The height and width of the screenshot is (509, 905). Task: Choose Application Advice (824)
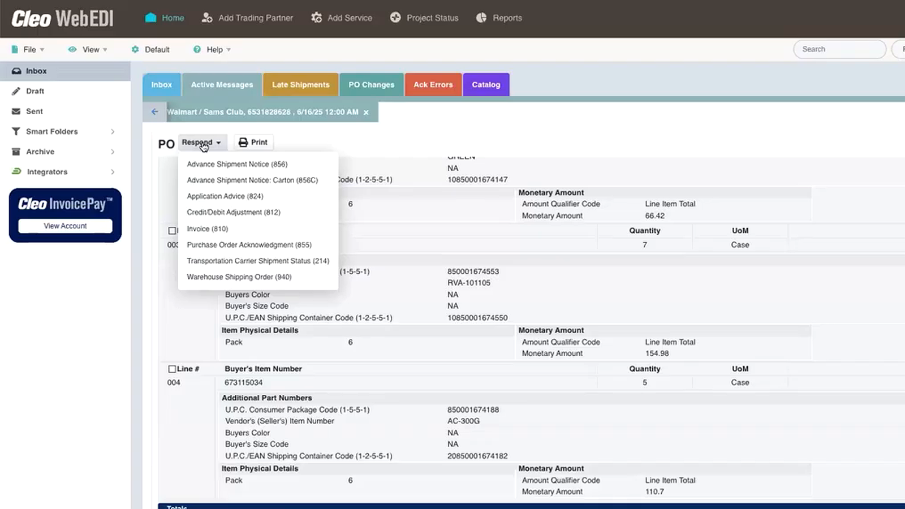pos(225,196)
